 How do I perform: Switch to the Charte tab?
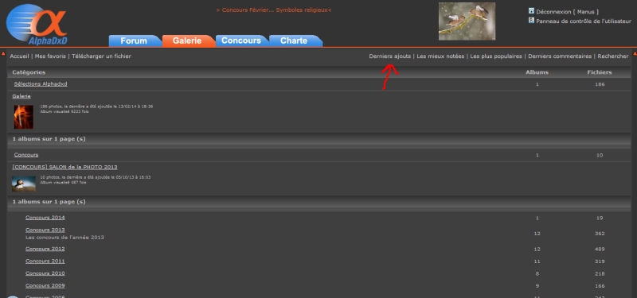click(295, 41)
